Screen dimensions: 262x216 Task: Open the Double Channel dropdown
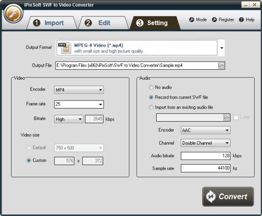coord(205,143)
